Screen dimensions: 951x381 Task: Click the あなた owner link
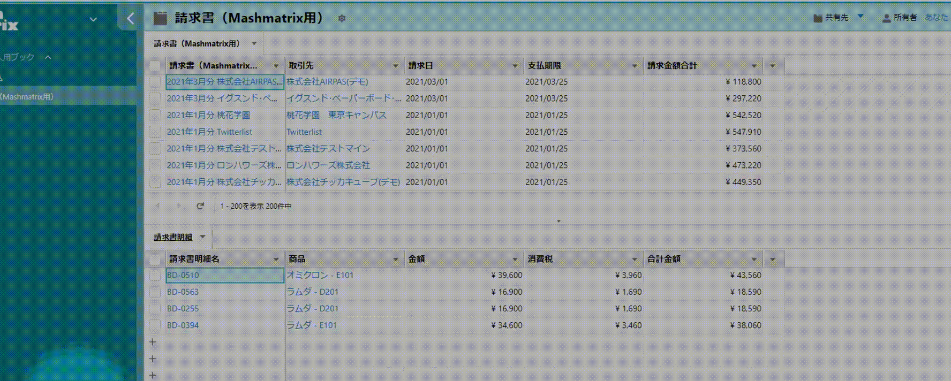[x=936, y=18]
